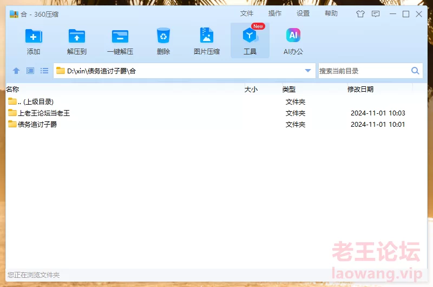Select the 上老王论坛当老王 folder
This screenshot has height=287, width=433.
point(44,113)
